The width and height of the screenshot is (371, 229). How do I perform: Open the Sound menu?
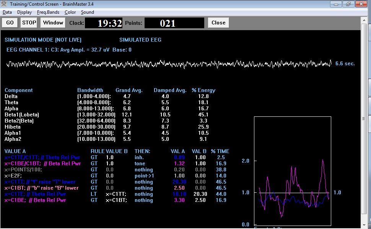click(87, 12)
